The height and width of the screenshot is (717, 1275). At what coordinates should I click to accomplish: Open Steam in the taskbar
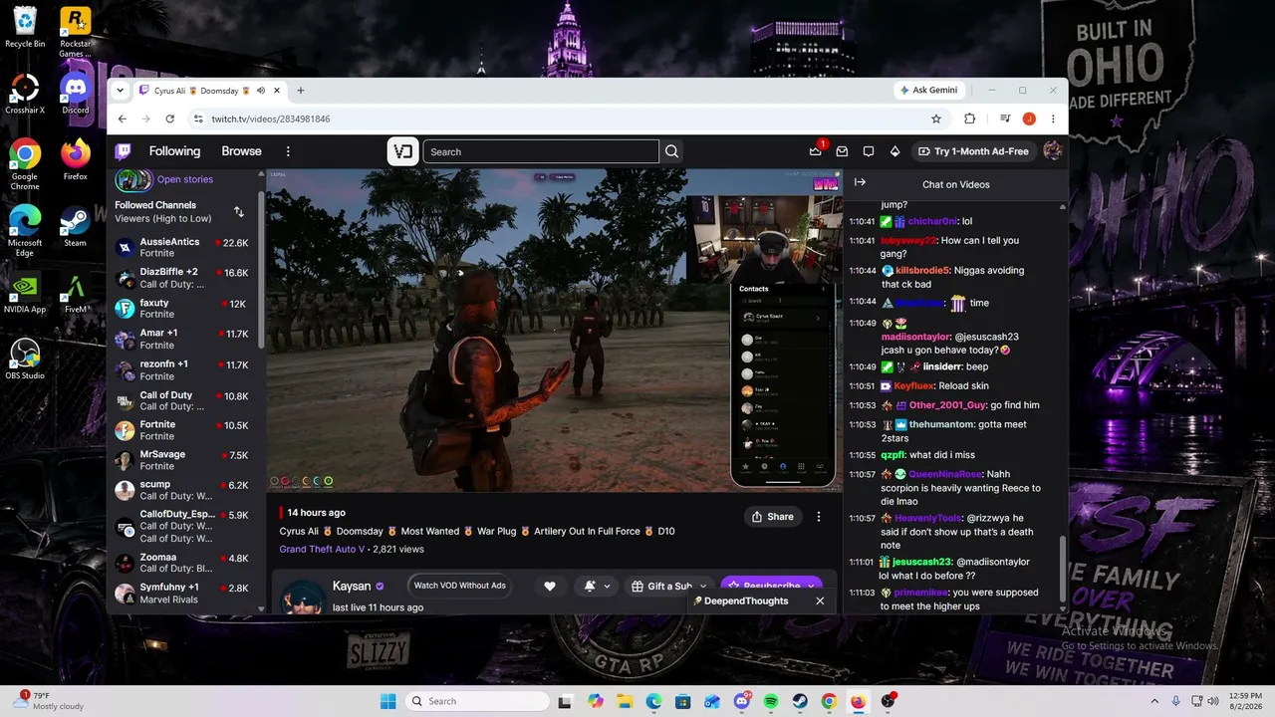(x=800, y=701)
